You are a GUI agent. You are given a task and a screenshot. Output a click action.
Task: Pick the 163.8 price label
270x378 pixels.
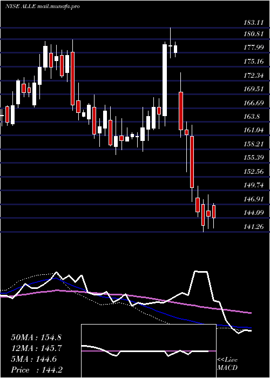[x=252, y=117]
